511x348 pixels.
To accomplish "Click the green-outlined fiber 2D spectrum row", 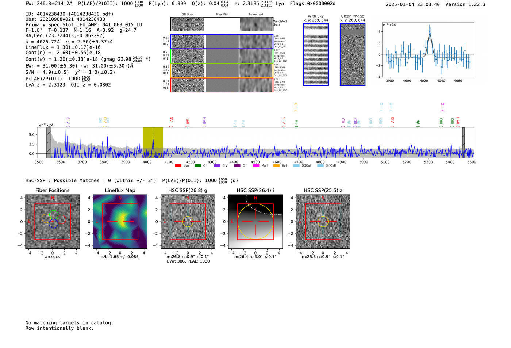I will [222, 56].
